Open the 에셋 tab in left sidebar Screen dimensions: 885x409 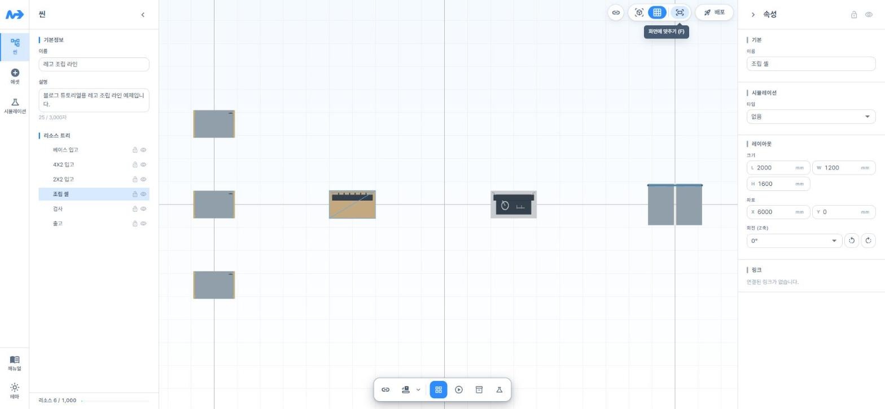click(15, 76)
